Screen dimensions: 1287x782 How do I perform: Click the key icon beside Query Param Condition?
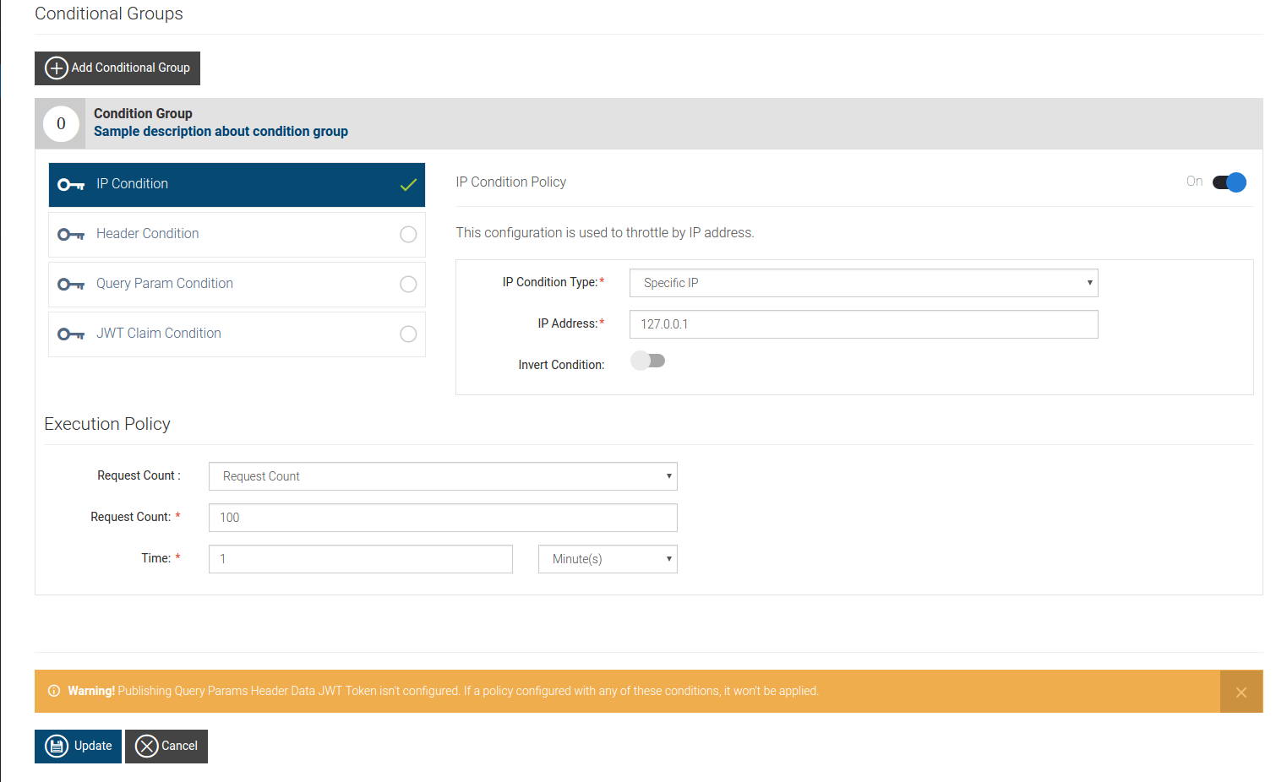point(71,285)
